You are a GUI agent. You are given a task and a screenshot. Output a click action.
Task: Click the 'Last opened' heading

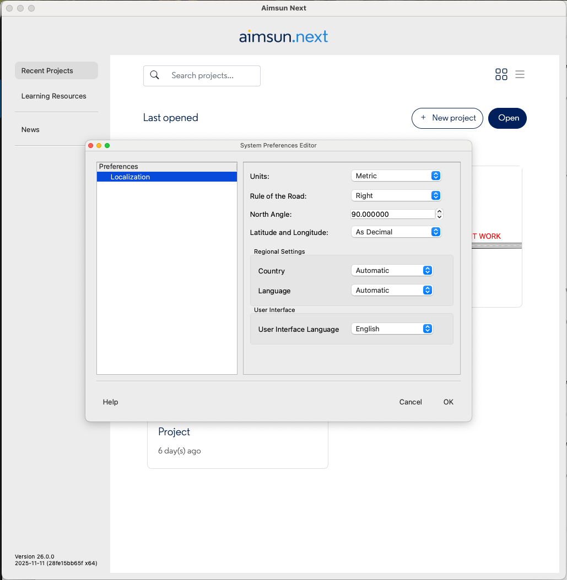tap(171, 118)
